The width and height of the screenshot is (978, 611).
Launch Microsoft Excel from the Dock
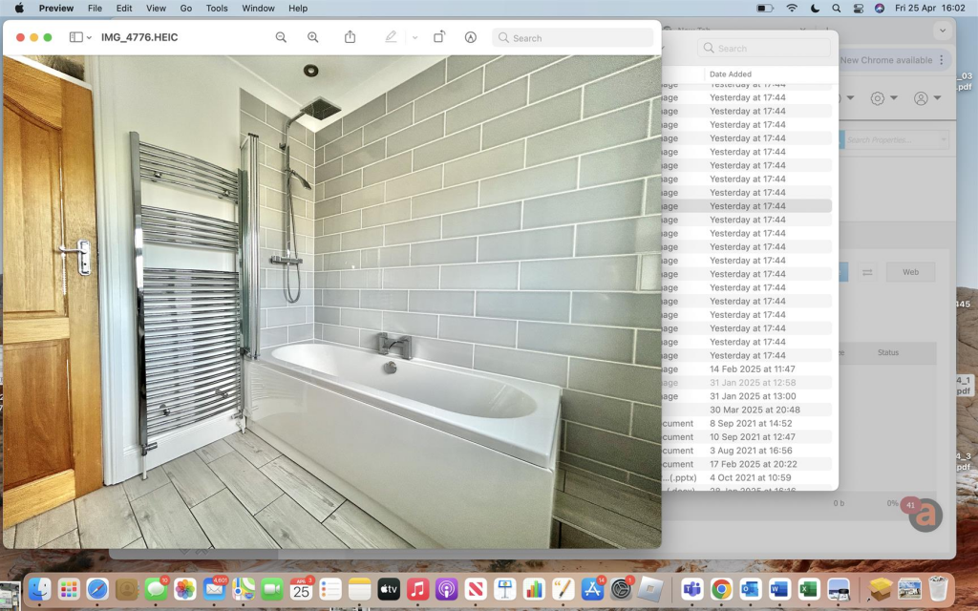point(809,589)
